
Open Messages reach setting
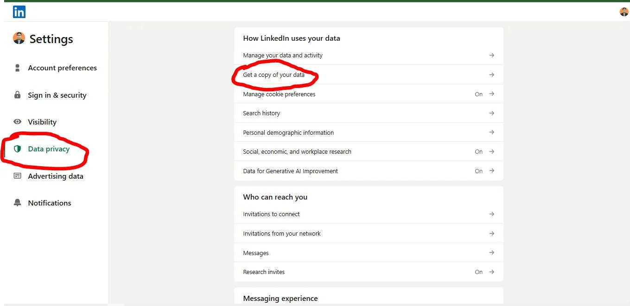(x=369, y=253)
